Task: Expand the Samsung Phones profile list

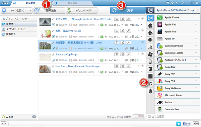Action: (177, 46)
